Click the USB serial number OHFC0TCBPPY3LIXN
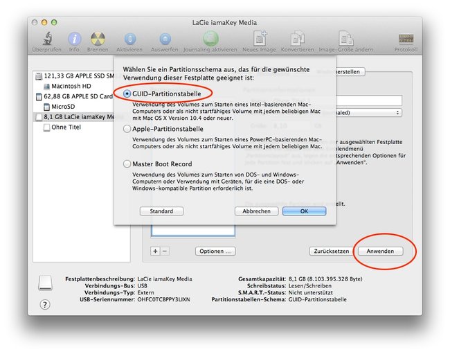450x354 pixels. point(163,299)
